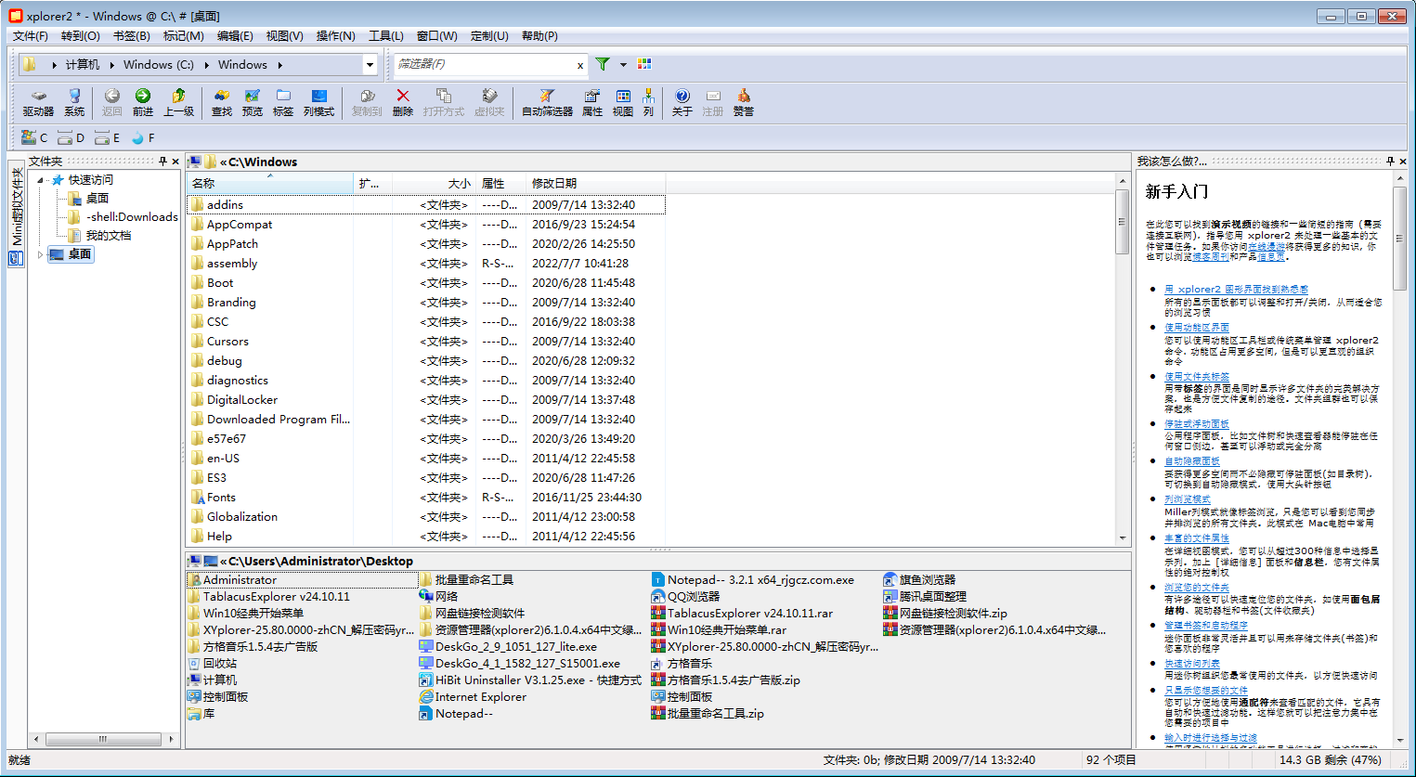1416x777 pixels.
Task: Open the 工具(L) menu
Action: tap(385, 36)
